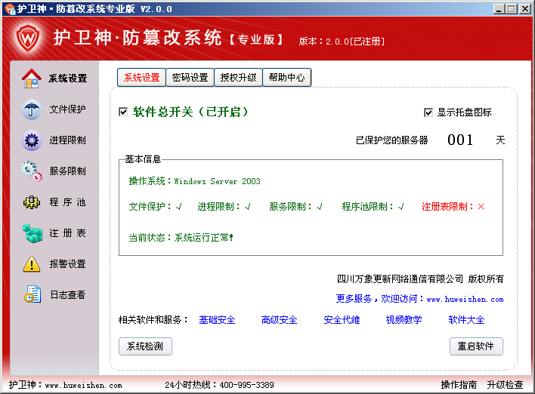Viewport: 535px width, 394px height.
Task: Open the 软件大全 link
Action: tap(466, 320)
